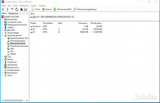160x103 pixels.
Task: Select the Мультимедиа speaker icon
Action: click(5, 33)
